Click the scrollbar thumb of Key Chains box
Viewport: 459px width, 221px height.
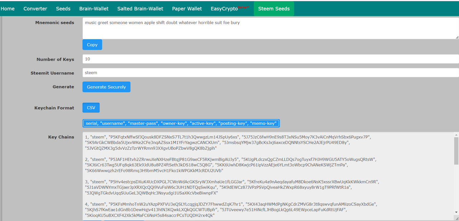[x=456, y=150]
